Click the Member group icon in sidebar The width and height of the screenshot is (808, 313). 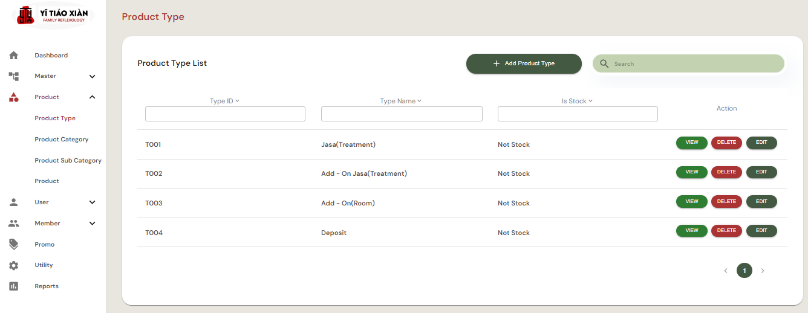point(13,224)
